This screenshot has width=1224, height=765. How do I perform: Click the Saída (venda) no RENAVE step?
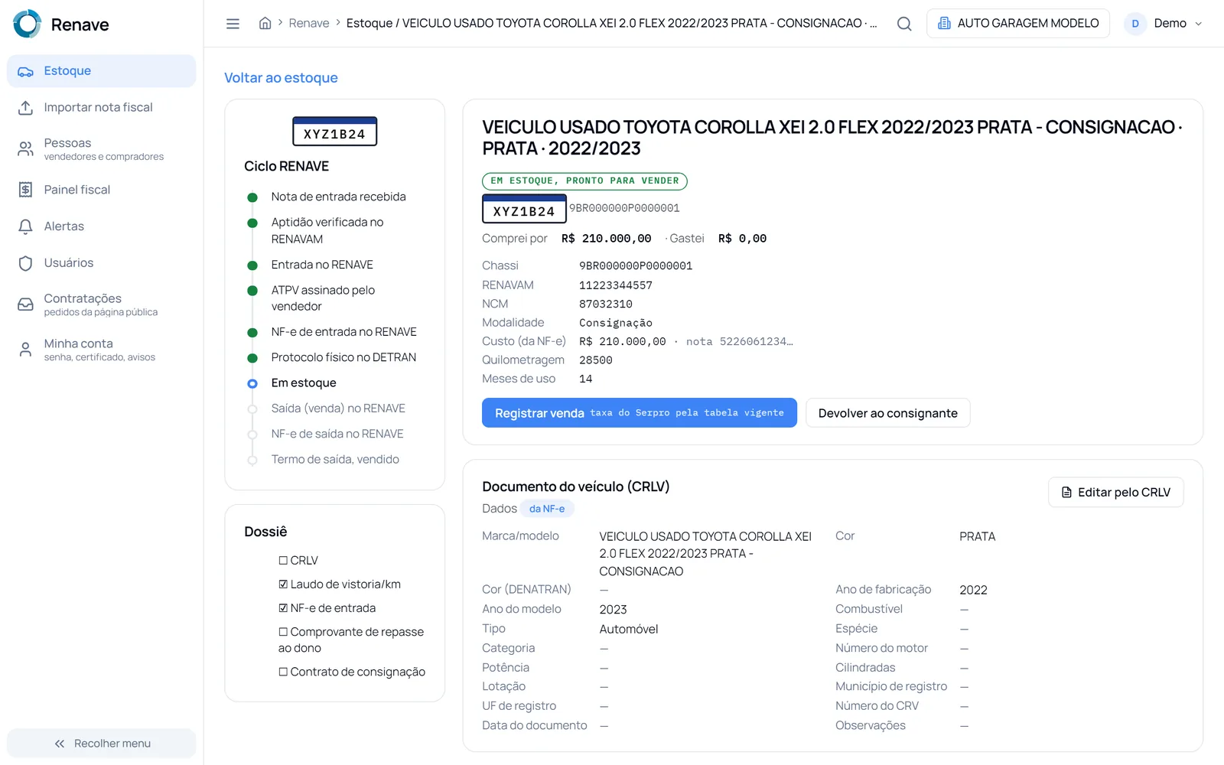(x=338, y=409)
